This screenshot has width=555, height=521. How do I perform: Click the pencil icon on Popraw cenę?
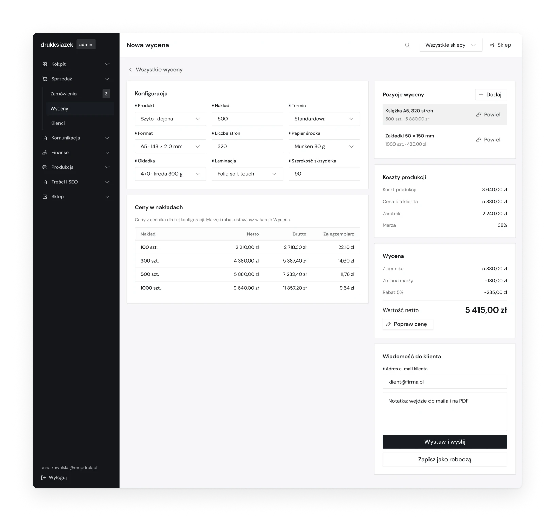[388, 324]
